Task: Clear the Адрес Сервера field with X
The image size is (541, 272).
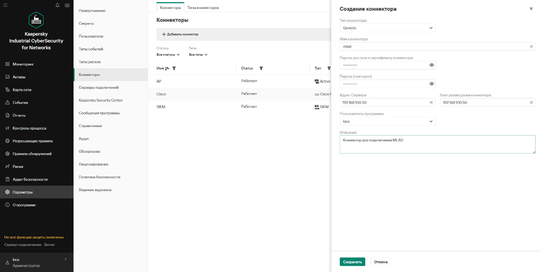Action: [x=431, y=103]
